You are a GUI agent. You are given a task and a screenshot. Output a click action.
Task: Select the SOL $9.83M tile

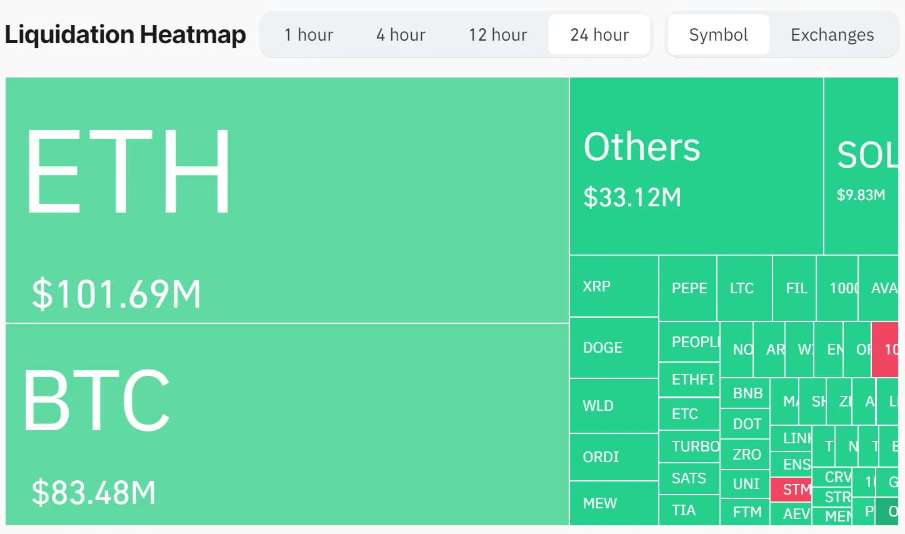pyautogui.click(x=861, y=166)
